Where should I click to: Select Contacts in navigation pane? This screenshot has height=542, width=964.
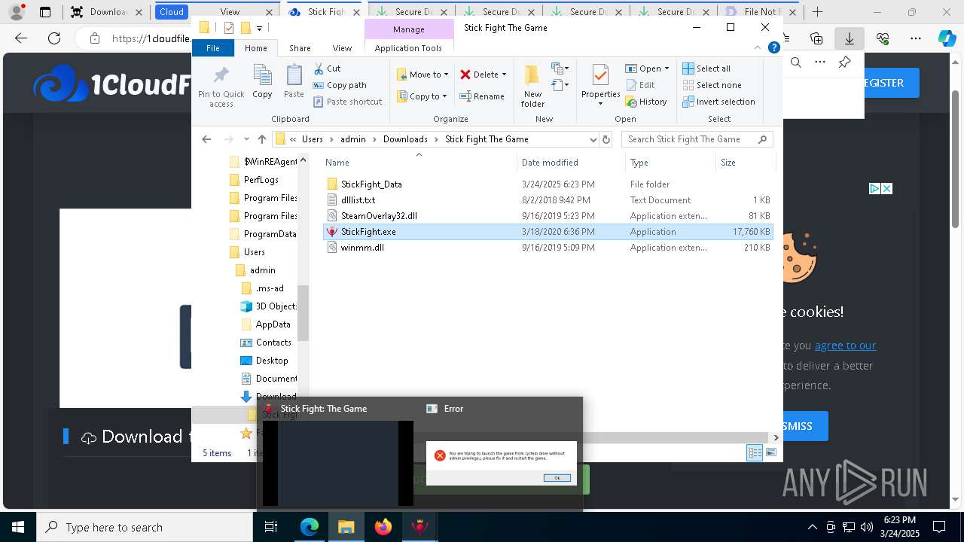273,343
